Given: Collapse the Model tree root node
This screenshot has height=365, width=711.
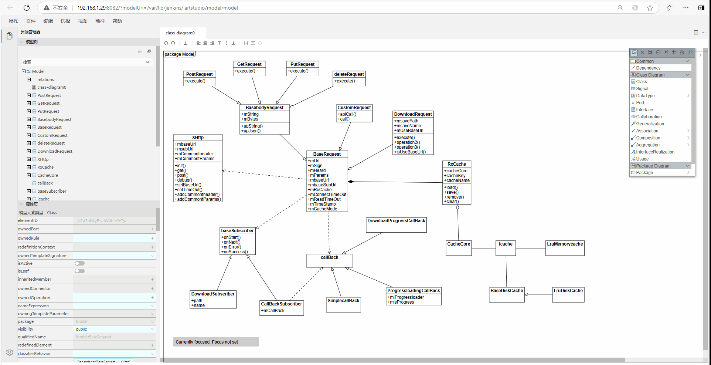Looking at the screenshot, I should [x=23, y=71].
